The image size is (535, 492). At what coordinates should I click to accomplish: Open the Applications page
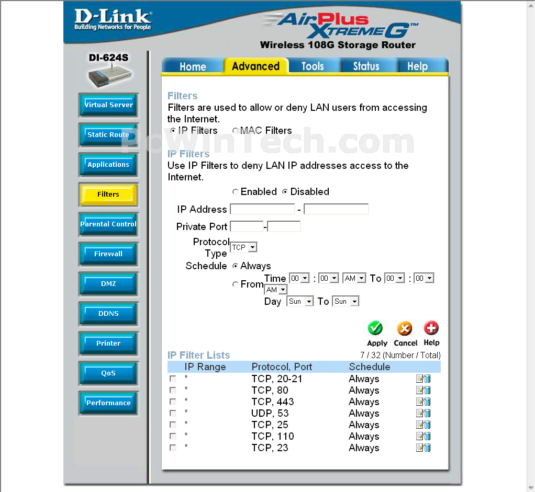(x=108, y=165)
